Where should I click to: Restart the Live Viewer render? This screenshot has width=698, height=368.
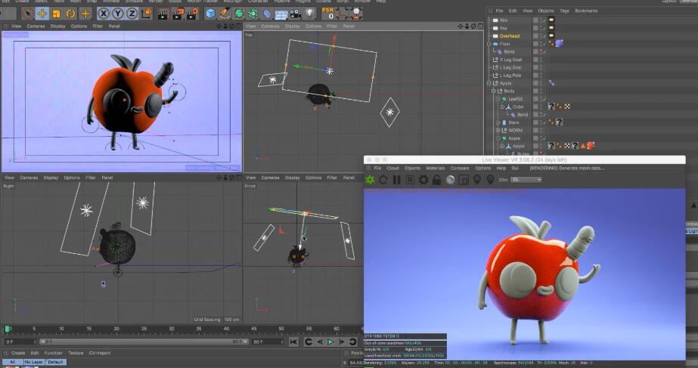pos(383,180)
